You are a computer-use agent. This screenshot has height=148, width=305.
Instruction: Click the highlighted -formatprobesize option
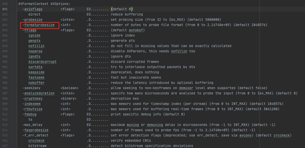click(x=39, y=25)
